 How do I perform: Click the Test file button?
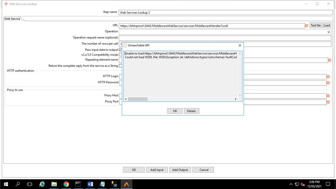pos(315,26)
